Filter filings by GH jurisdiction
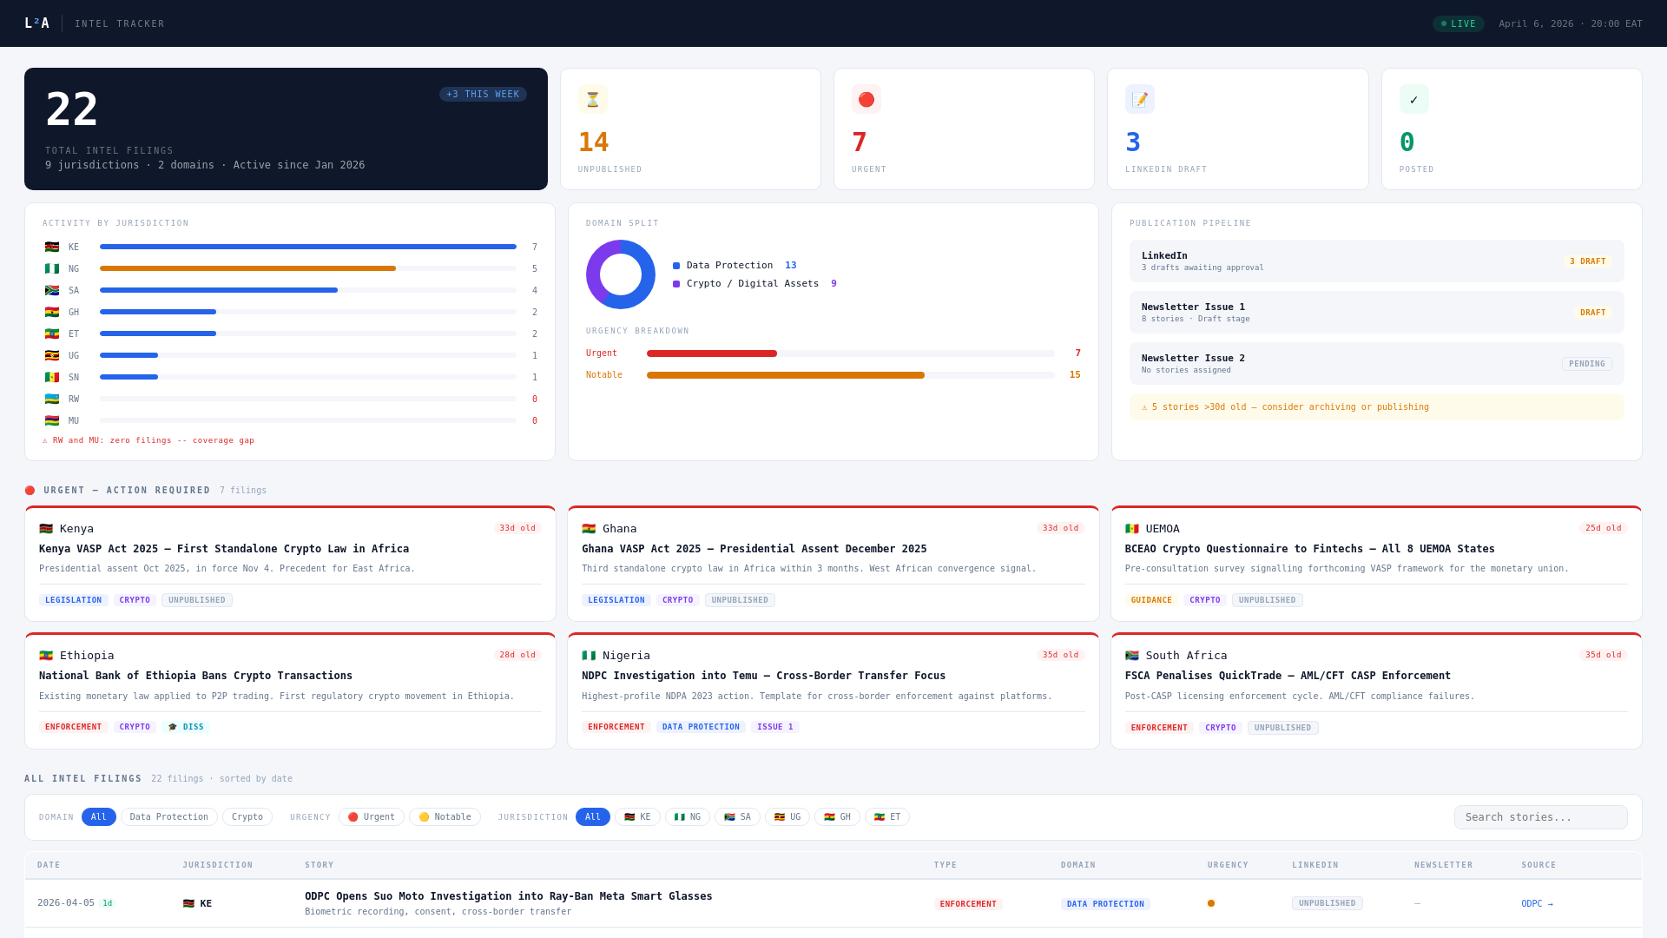1667x938 pixels. [x=838, y=816]
